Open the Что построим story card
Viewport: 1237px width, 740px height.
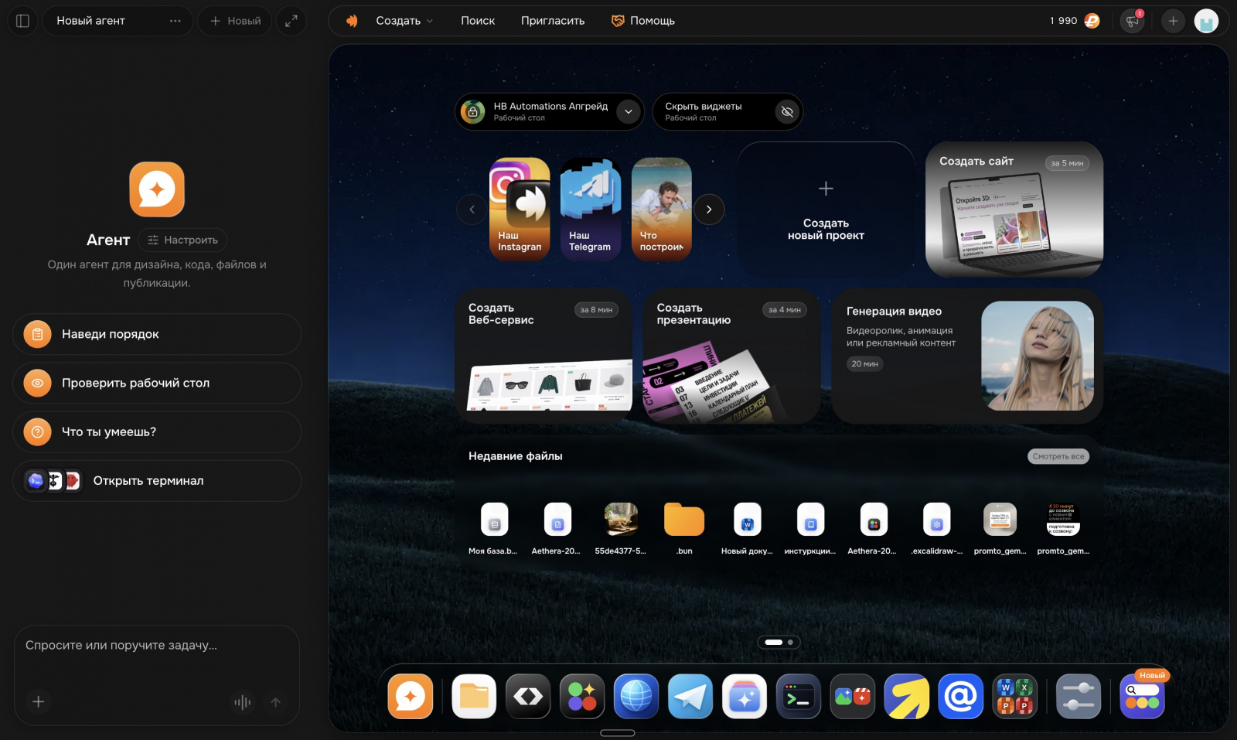(x=662, y=209)
